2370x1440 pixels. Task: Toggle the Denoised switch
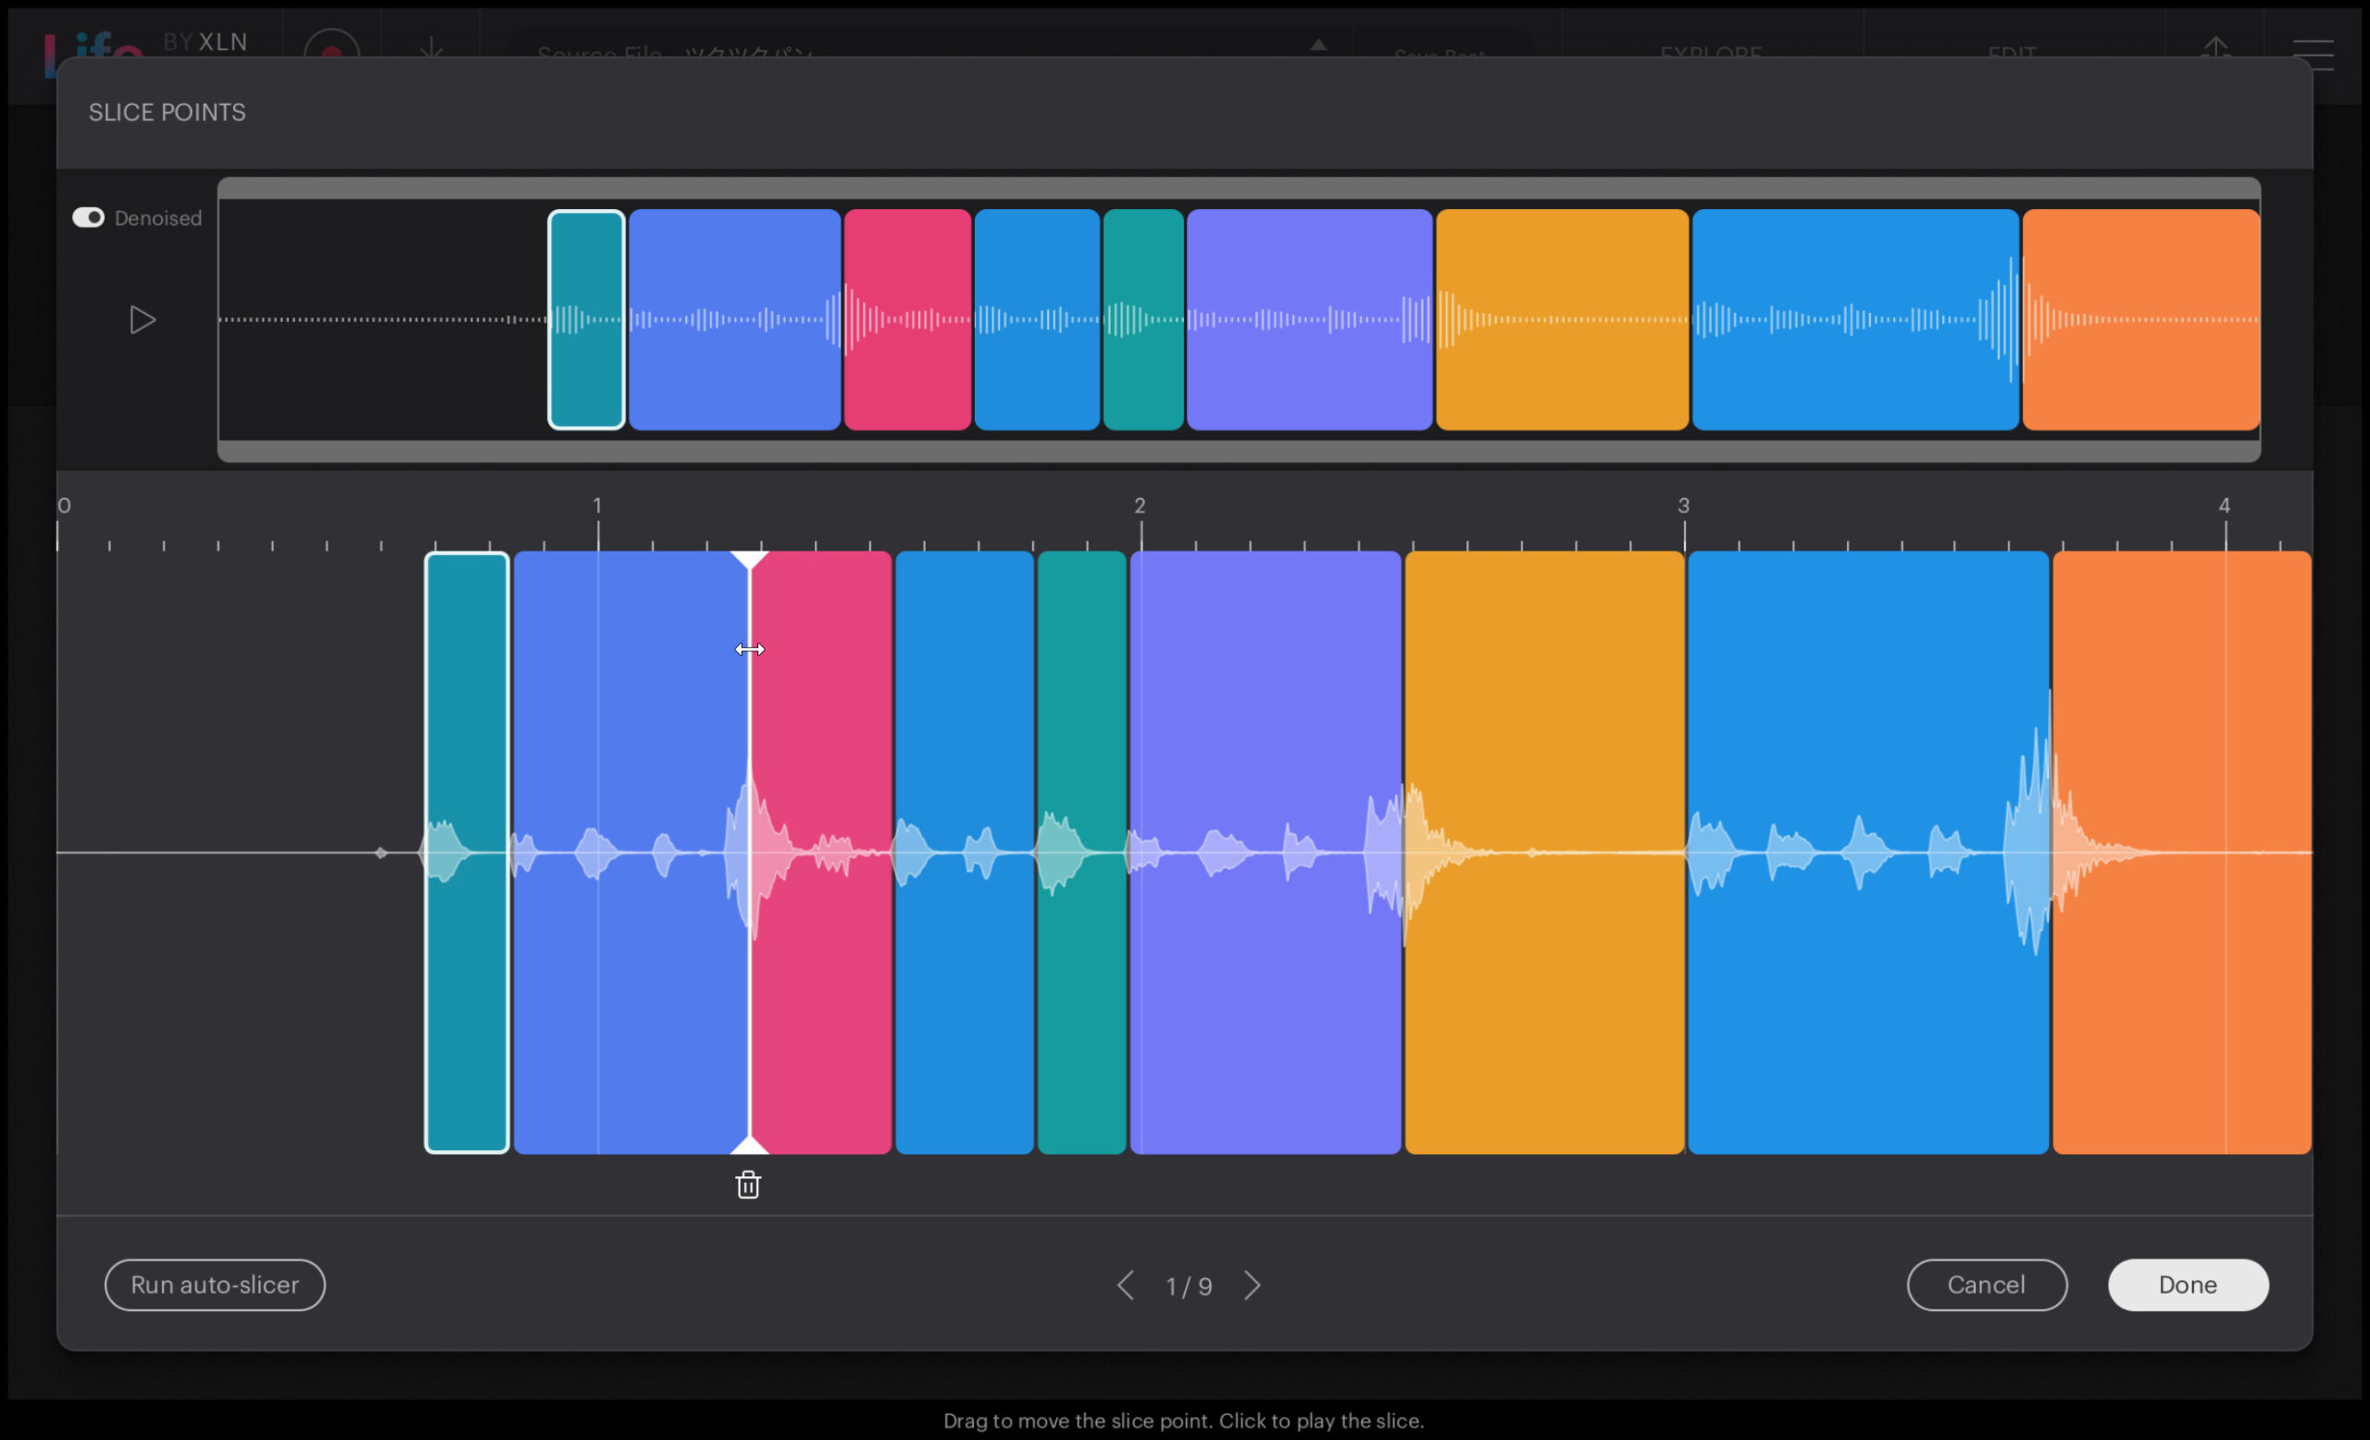[x=88, y=217]
